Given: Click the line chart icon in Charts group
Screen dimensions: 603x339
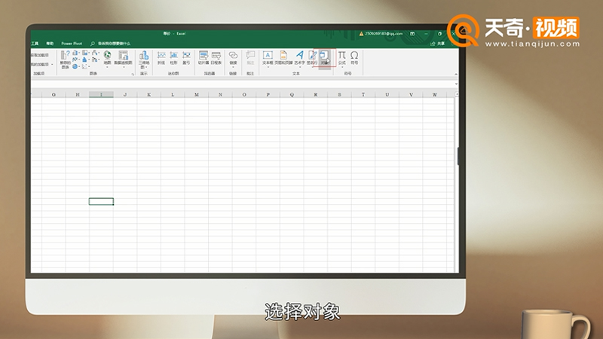Looking at the screenshot, I should click(75, 60).
